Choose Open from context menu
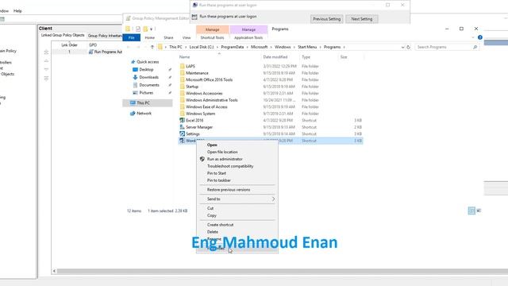Screen dimensions: 508x286 tap(212, 145)
